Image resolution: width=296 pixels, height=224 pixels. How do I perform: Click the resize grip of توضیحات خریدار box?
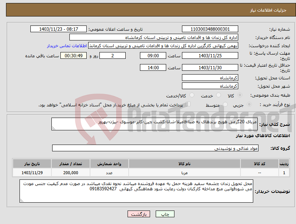(22, 200)
